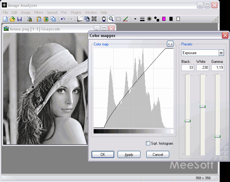The image size is (230, 182).
Task: Click the resize image toolbar icon
Action: point(87,19)
